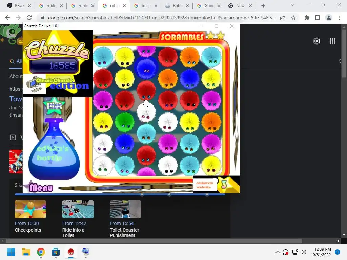This screenshot has width=347, height=260.
Task: Click the Chuzzle score display 16585
Action: click(55, 66)
